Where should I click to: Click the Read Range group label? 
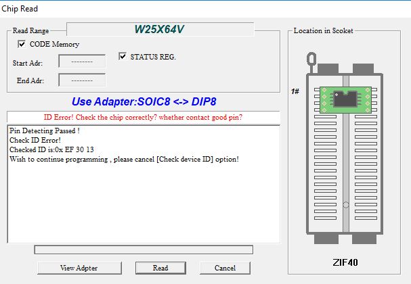click(x=30, y=30)
